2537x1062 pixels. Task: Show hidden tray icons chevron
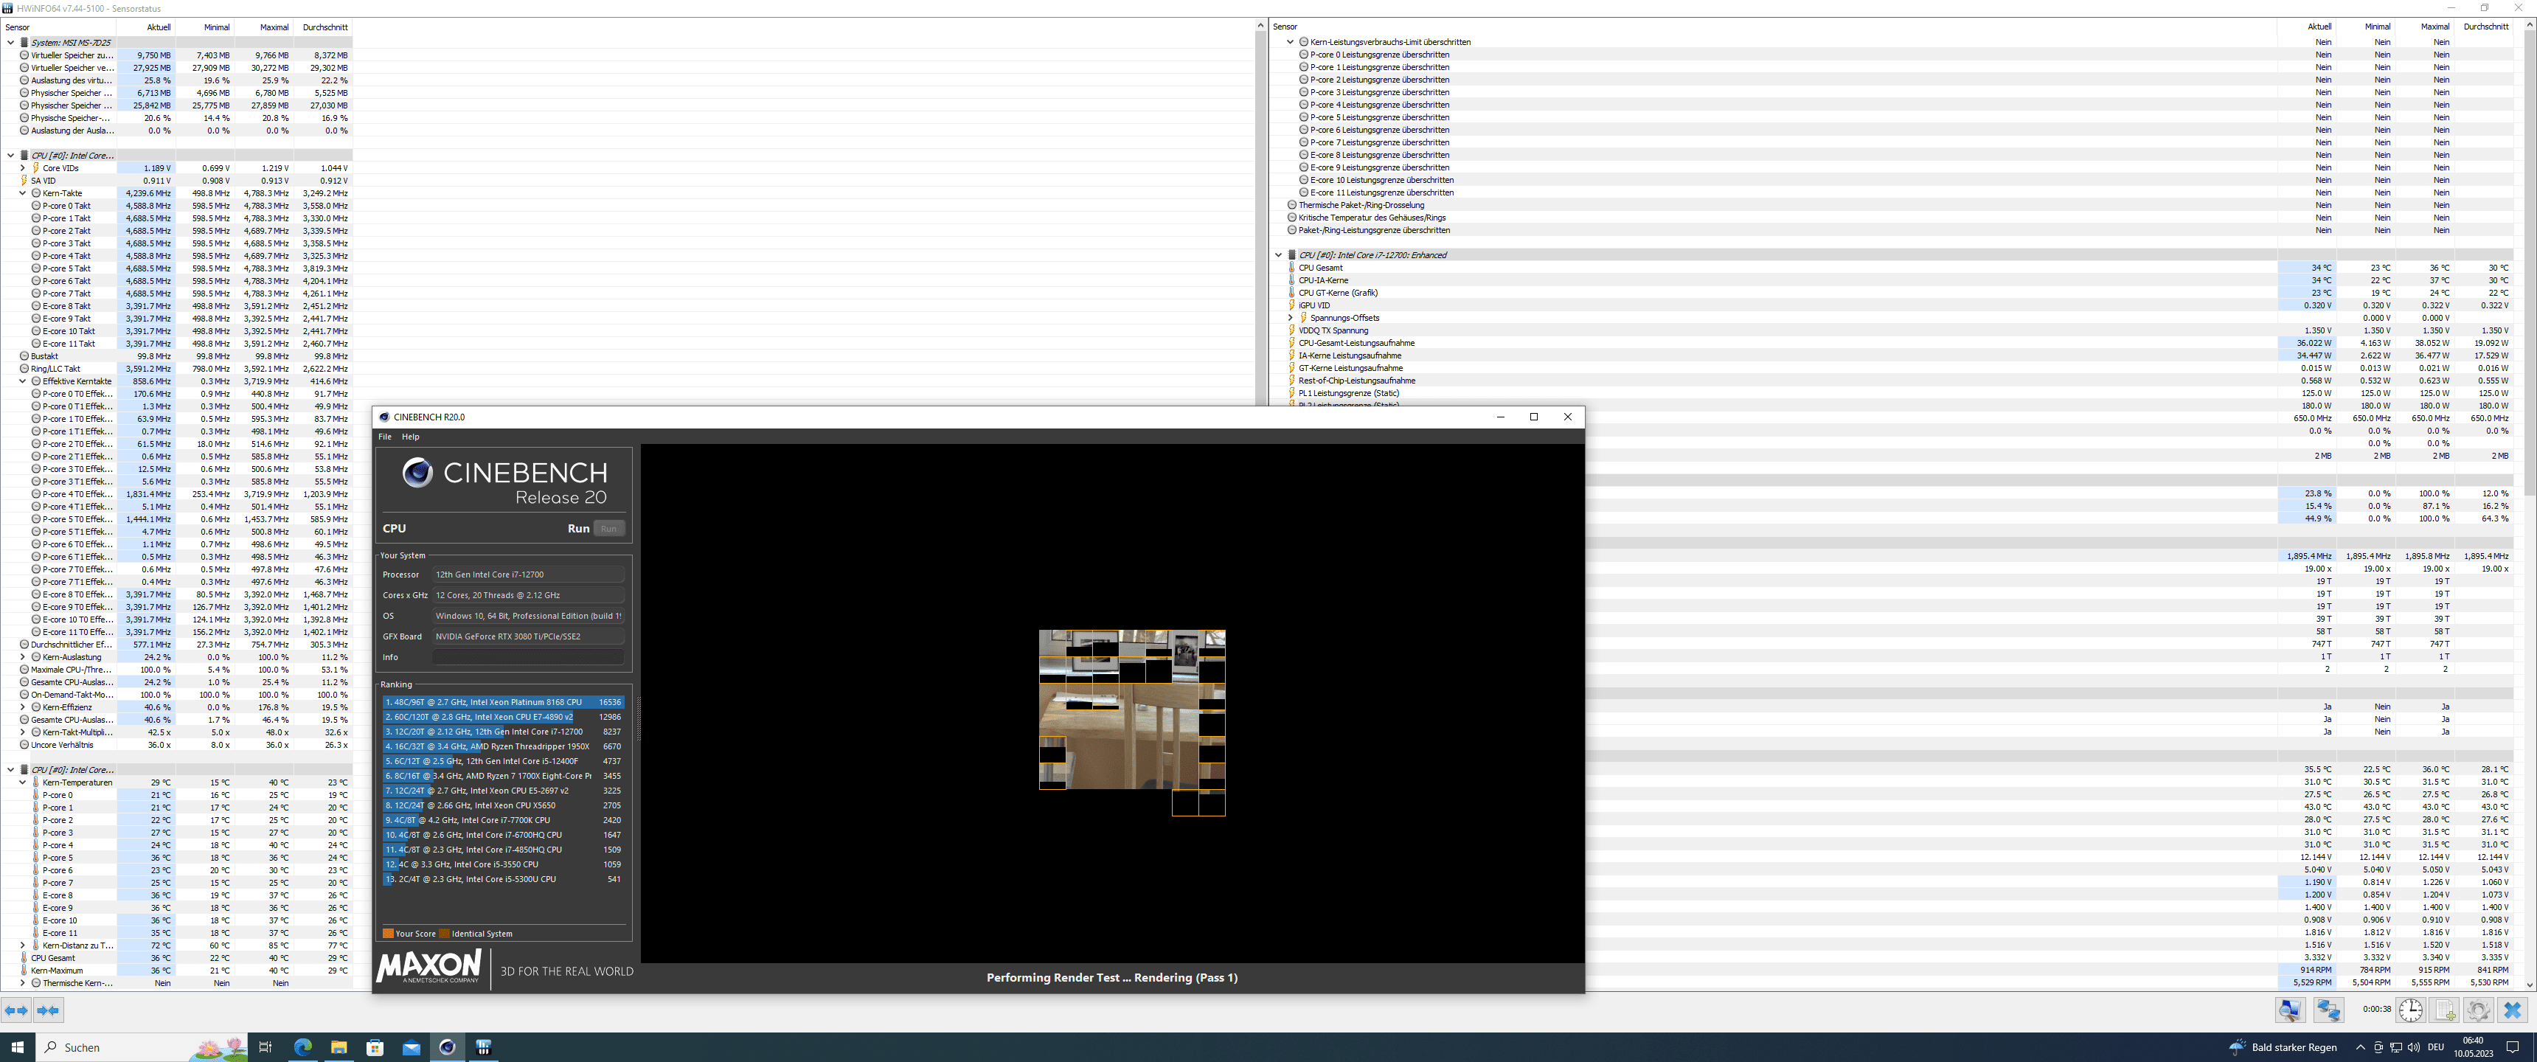pos(2360,1047)
